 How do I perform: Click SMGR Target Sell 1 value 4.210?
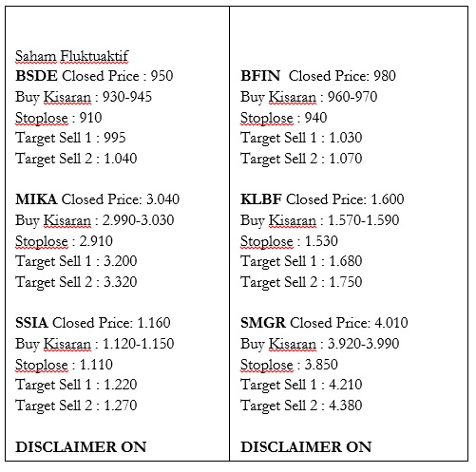(x=346, y=385)
